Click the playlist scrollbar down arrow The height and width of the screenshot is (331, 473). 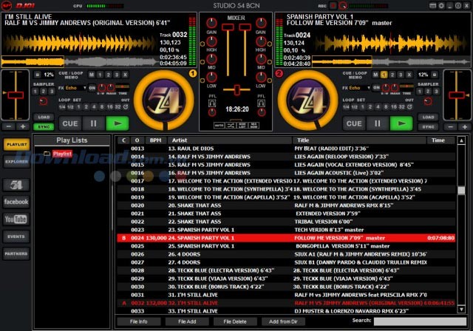[x=461, y=310]
